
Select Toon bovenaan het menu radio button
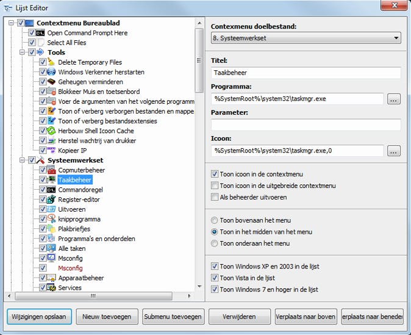[215, 220]
